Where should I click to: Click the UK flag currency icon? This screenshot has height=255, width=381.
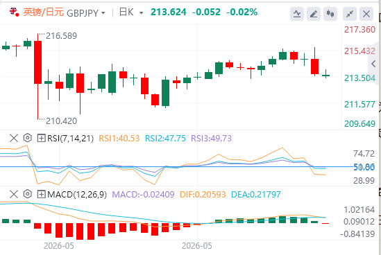coord(14,12)
